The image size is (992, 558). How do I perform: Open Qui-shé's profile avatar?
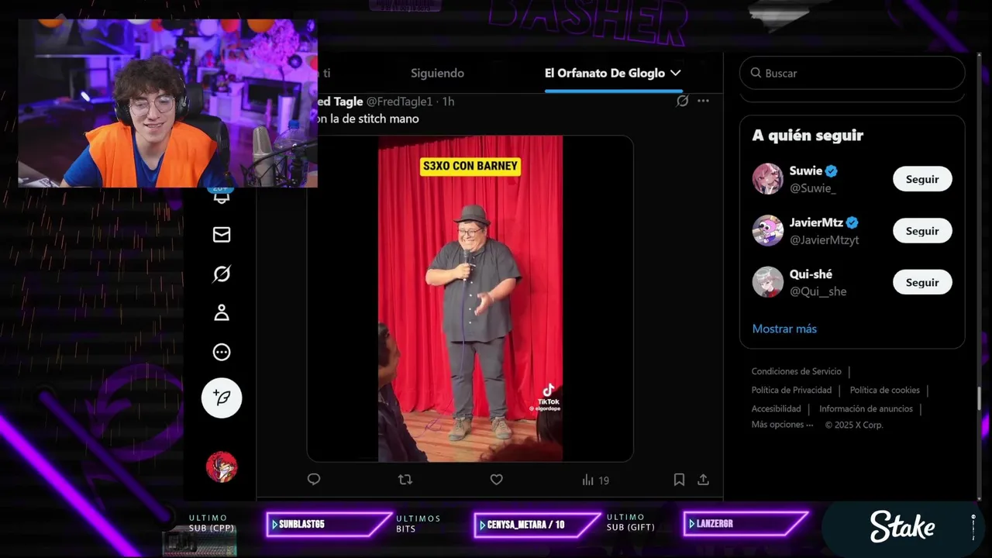click(x=767, y=282)
